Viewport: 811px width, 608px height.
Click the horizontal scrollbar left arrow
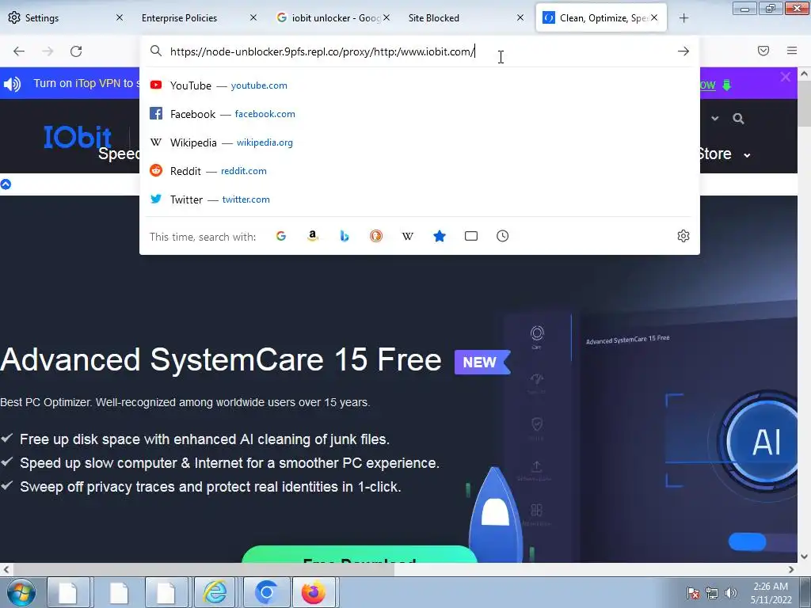click(x=6, y=569)
